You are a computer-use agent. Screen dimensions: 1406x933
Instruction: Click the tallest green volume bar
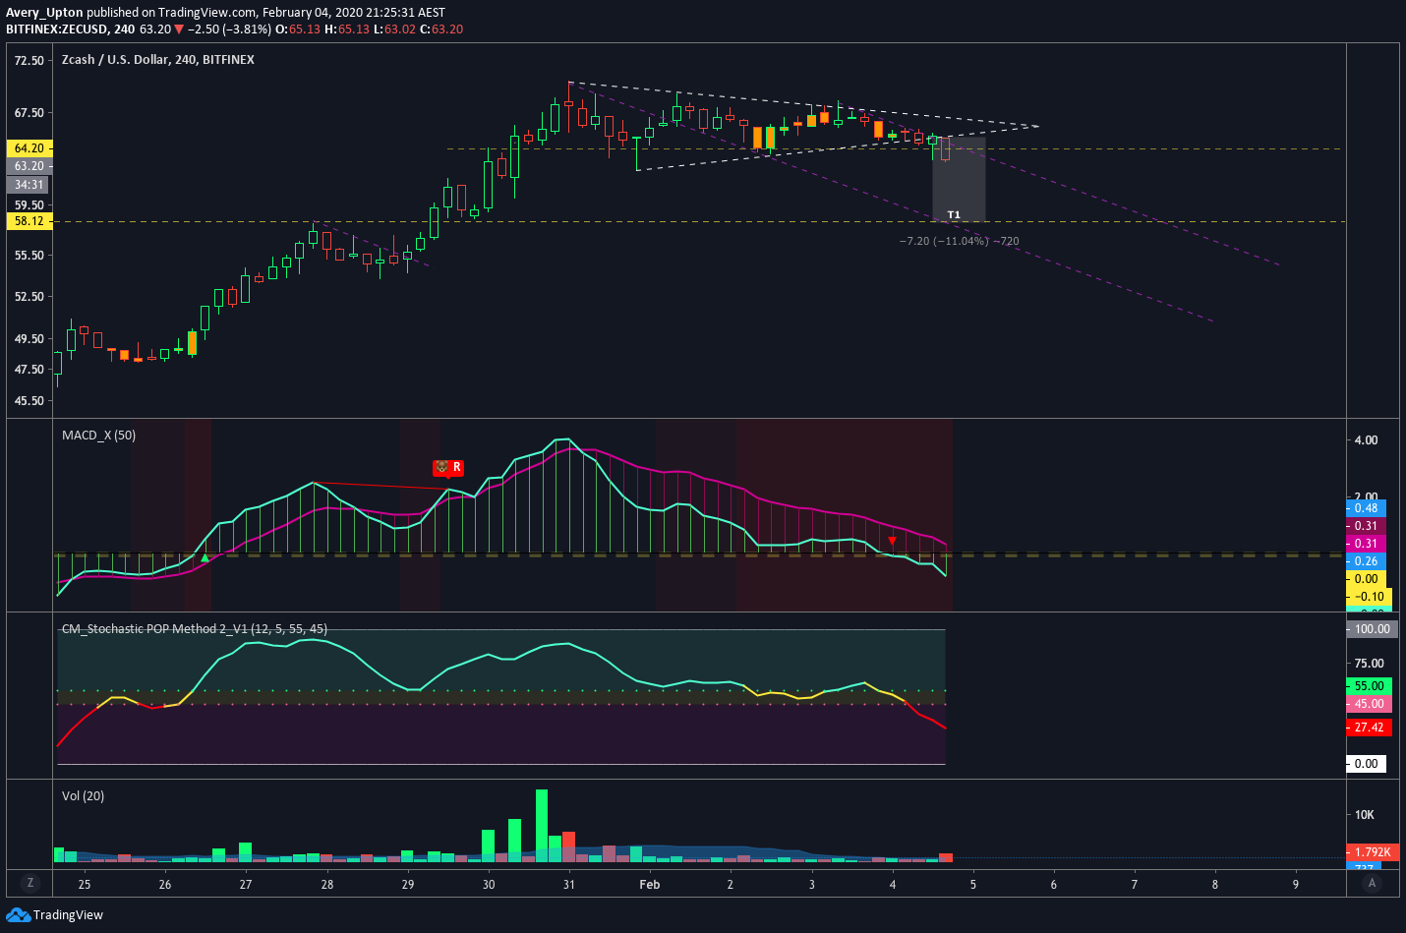coord(542,826)
